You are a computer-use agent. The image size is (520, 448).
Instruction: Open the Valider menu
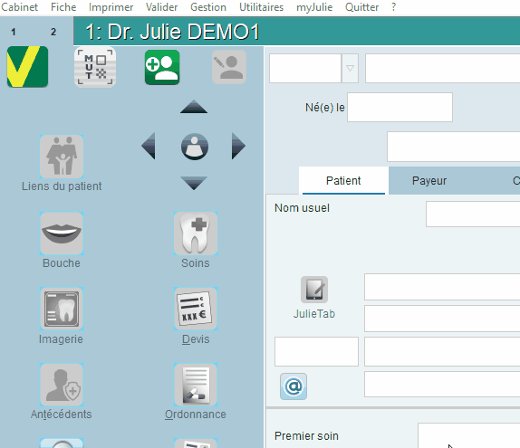point(161,7)
